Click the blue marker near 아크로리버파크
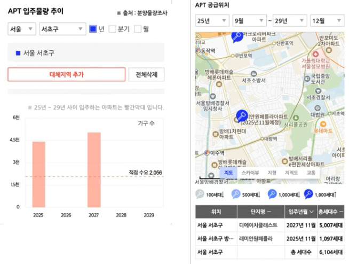 (237, 37)
